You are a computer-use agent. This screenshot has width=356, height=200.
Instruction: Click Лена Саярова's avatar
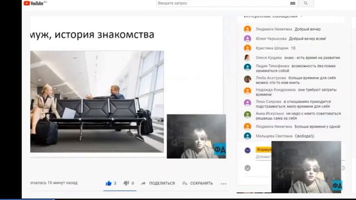tap(248, 102)
